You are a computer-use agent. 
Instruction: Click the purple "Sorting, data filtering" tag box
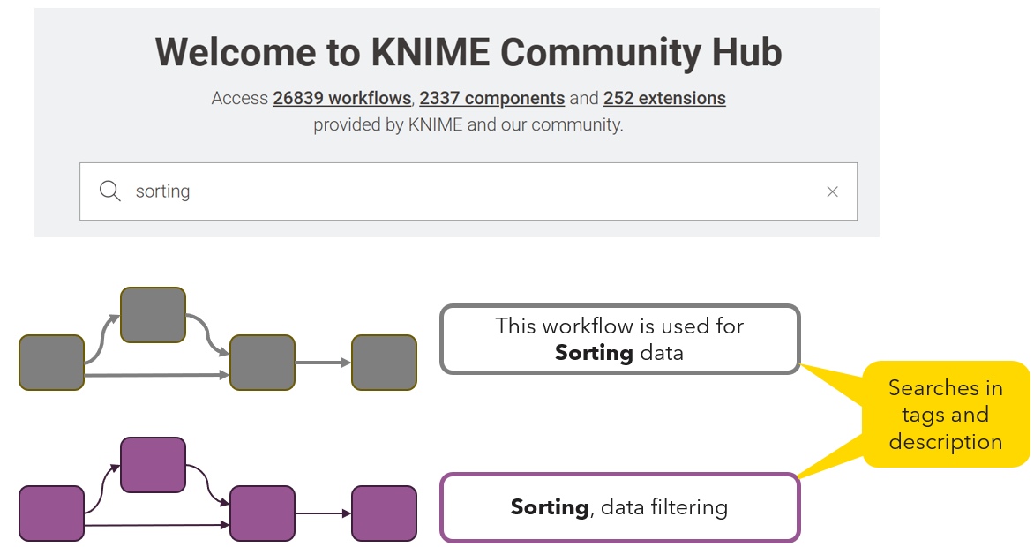[x=619, y=508]
